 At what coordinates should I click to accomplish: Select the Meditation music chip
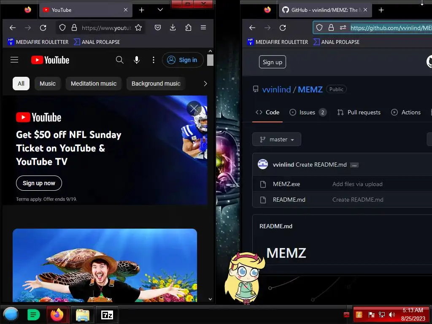tap(93, 84)
